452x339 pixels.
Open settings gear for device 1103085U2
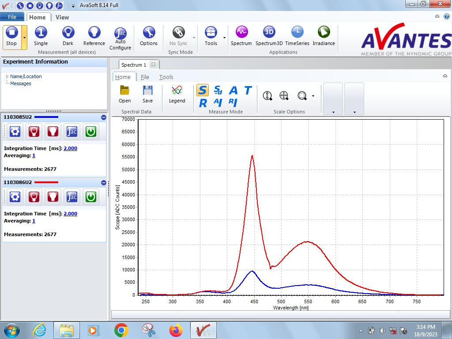click(x=15, y=132)
